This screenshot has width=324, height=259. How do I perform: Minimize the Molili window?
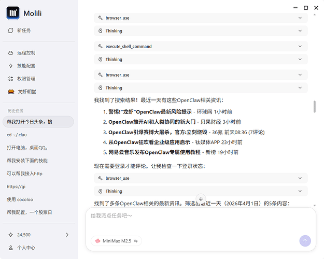click(295, 8)
